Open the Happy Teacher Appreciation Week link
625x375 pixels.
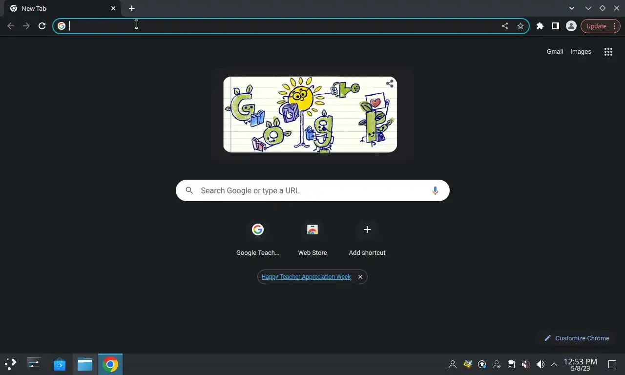coord(306,277)
